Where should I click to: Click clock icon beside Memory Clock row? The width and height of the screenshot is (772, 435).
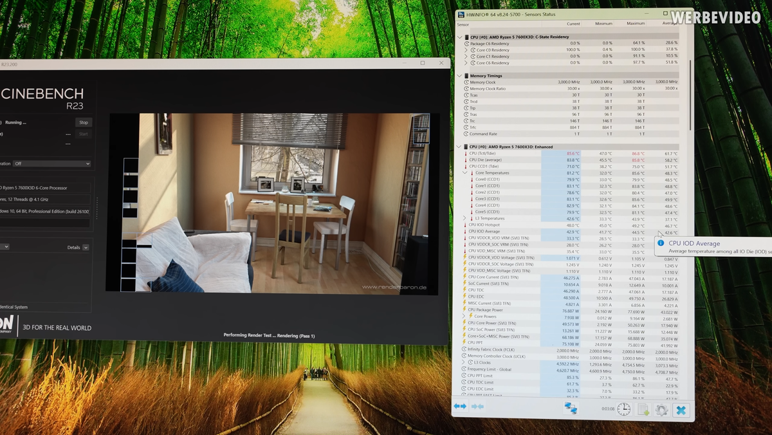point(466,82)
